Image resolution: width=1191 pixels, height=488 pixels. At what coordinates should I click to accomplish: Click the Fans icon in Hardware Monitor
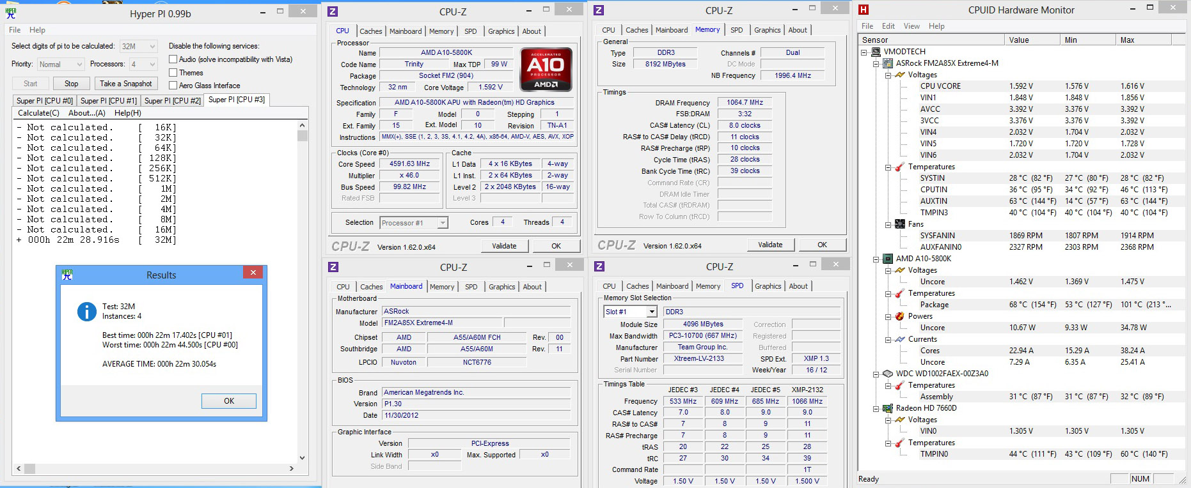point(899,224)
